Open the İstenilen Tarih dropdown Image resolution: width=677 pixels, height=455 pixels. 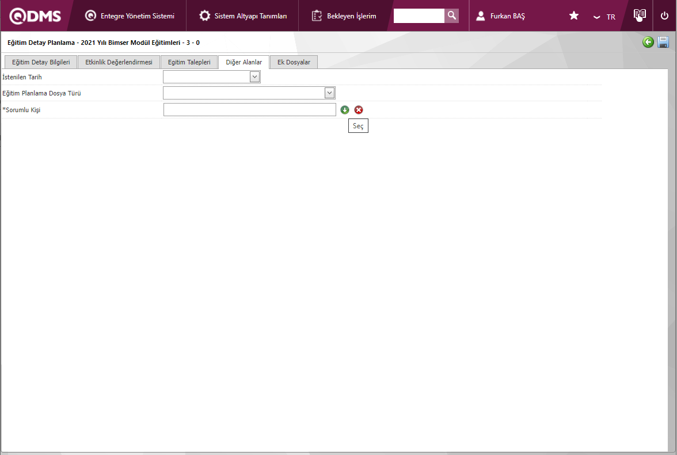(x=254, y=77)
